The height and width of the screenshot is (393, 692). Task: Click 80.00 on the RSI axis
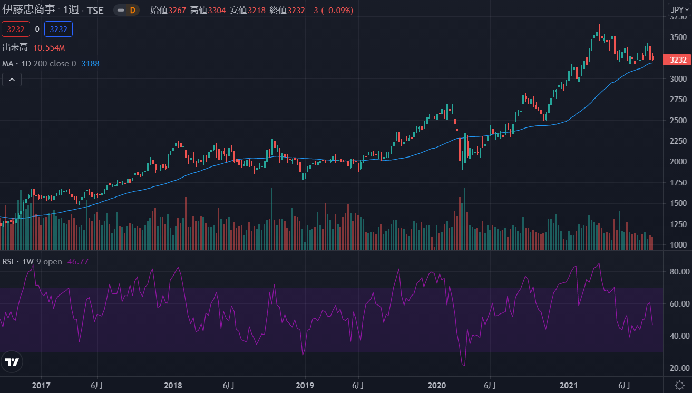click(x=680, y=272)
